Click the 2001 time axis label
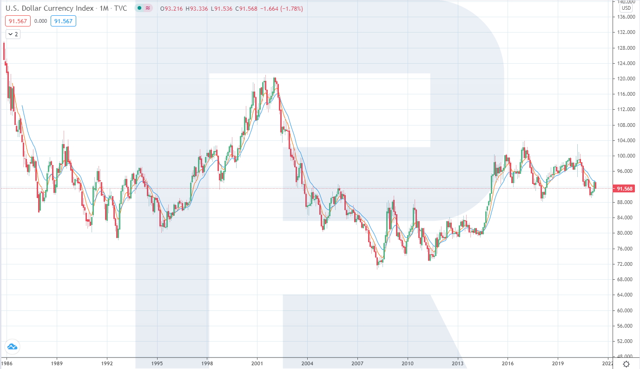The image size is (640, 369). point(257,363)
